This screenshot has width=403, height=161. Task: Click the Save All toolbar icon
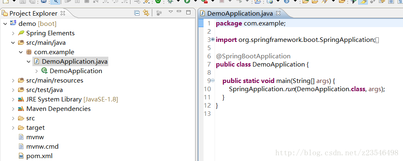pos(32,2)
